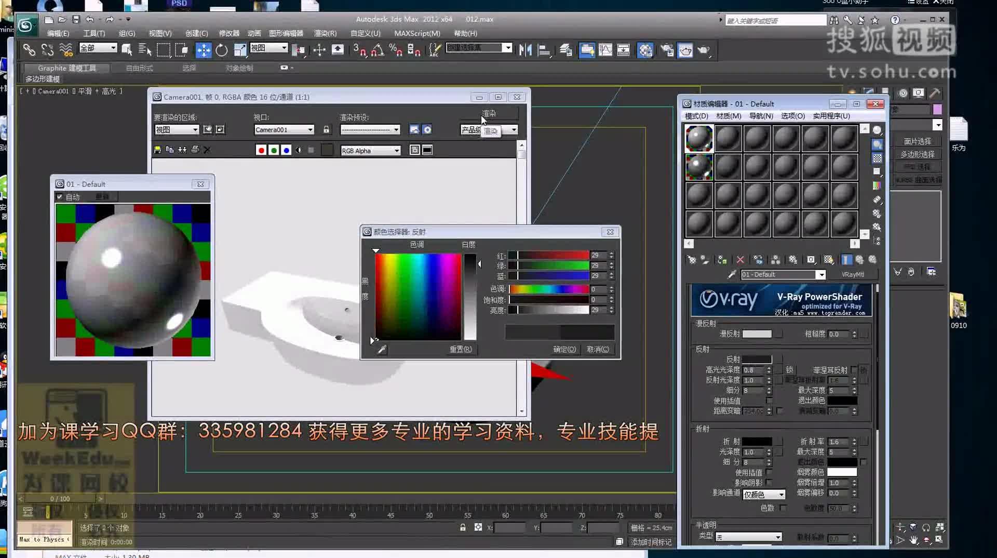Enable the 影响阴影 checkbox in the refraction rollout
This screenshot has width=997, height=558.
[769, 483]
